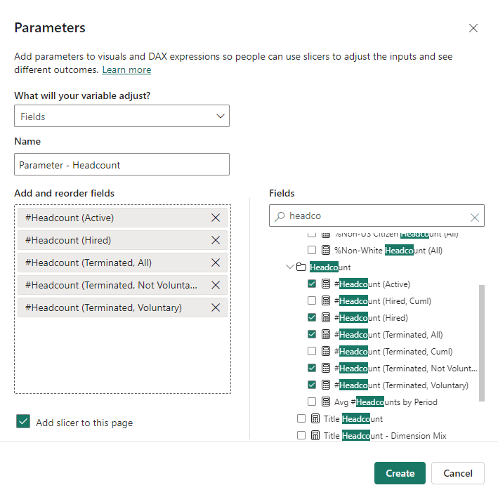Image resolution: width=498 pixels, height=497 pixels.
Task: Remove #Headcount (Terminated, Voluntary) with its X icon
Action: pos(216,307)
